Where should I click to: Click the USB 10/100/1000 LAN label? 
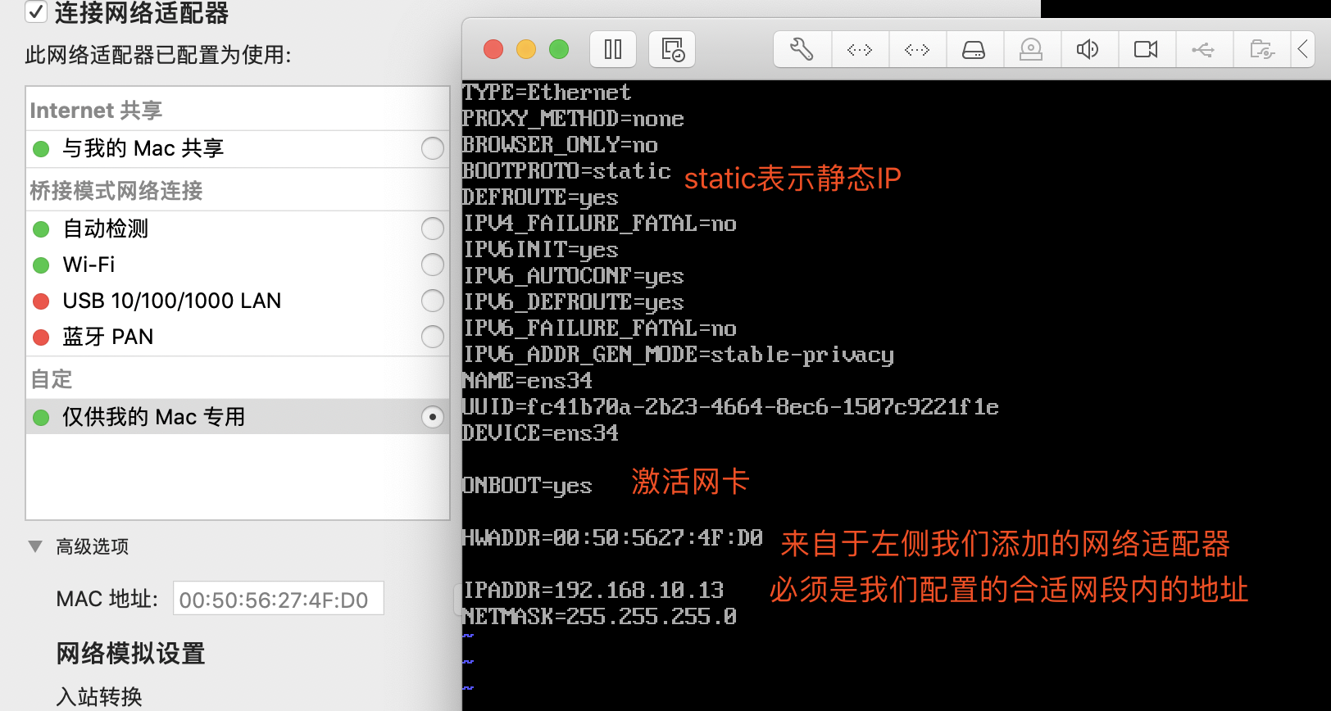[x=171, y=301]
